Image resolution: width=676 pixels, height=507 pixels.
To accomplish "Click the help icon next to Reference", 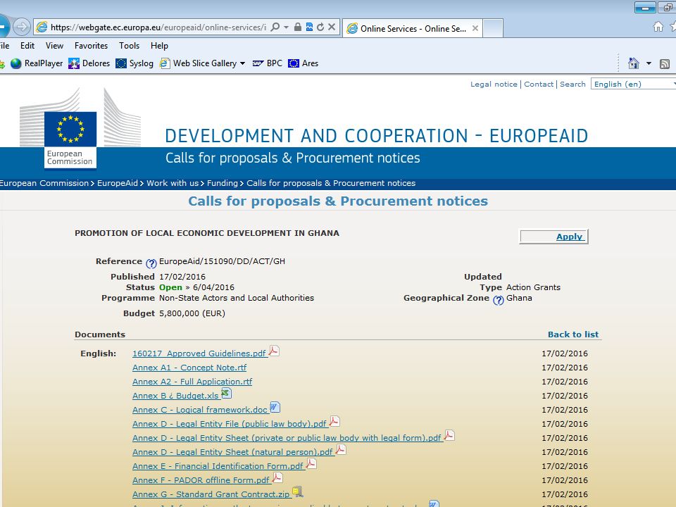I will click(x=151, y=263).
